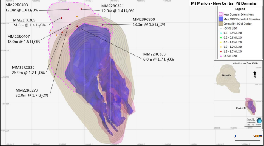Viewport: 264px width, 146px height.
Task: Click the MM22RC321 drillhole marker dot
Action: point(81,9)
